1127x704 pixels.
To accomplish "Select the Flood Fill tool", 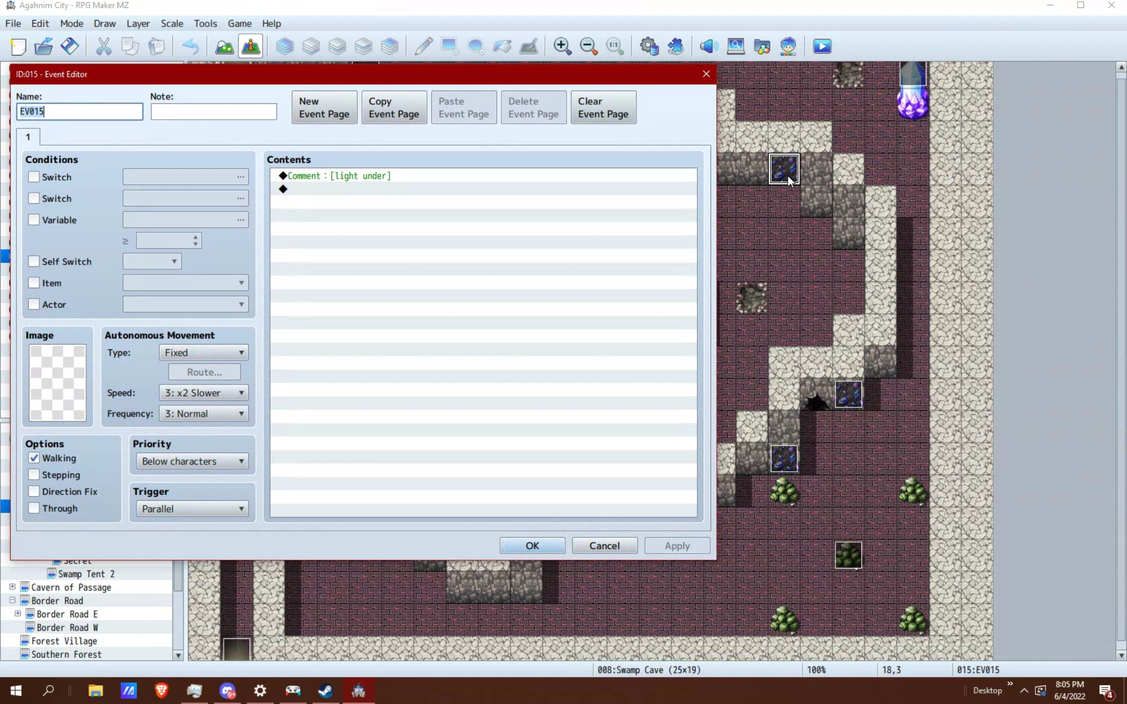I will [502, 47].
